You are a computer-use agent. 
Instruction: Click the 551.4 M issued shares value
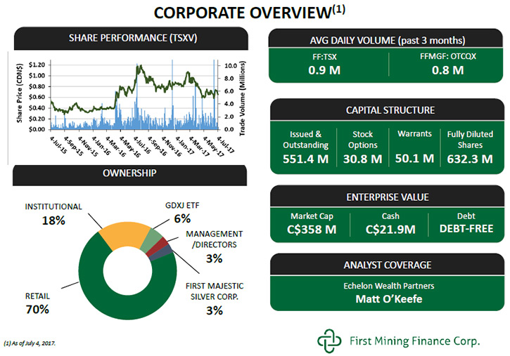click(305, 159)
